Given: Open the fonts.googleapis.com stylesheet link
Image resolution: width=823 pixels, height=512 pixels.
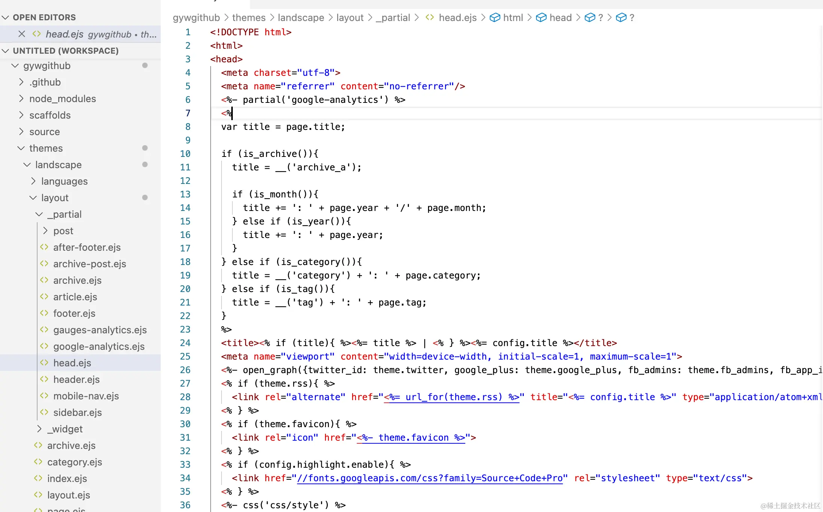Looking at the screenshot, I should [430, 478].
